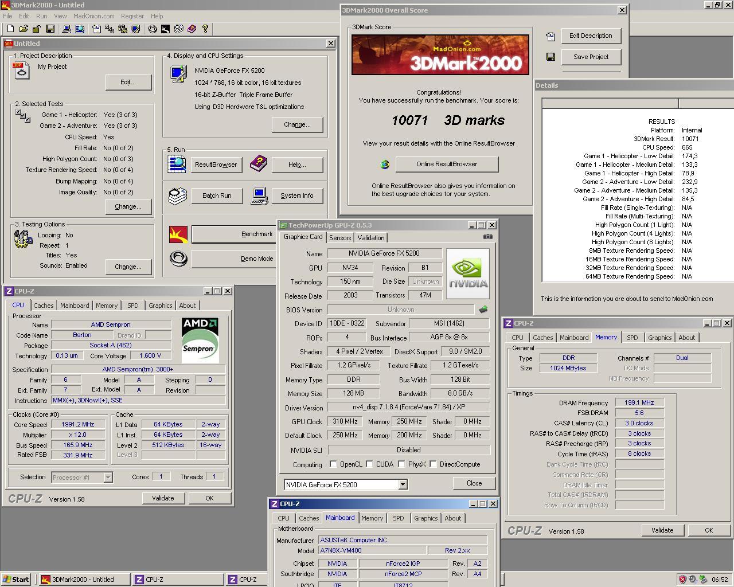Open the NVIDIA GeForce FX 5200 GPU dropdown
The height and width of the screenshot is (587, 734).
403,484
